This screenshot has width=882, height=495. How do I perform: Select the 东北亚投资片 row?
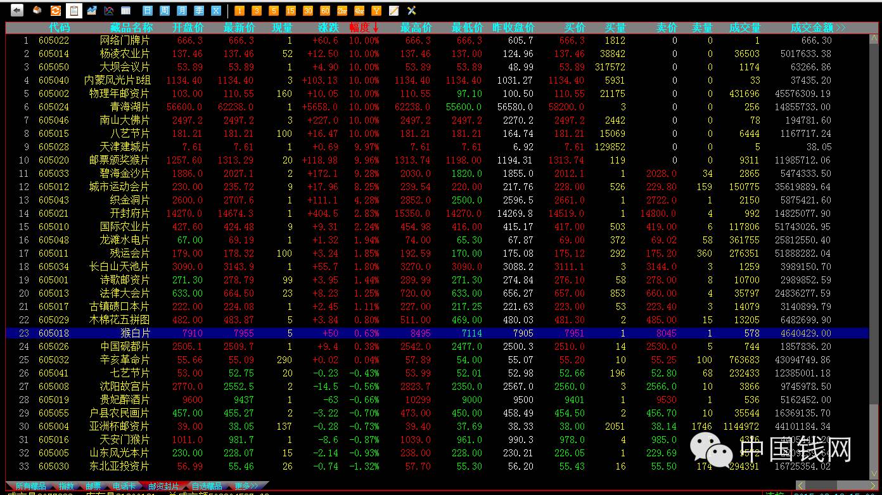[437, 466]
